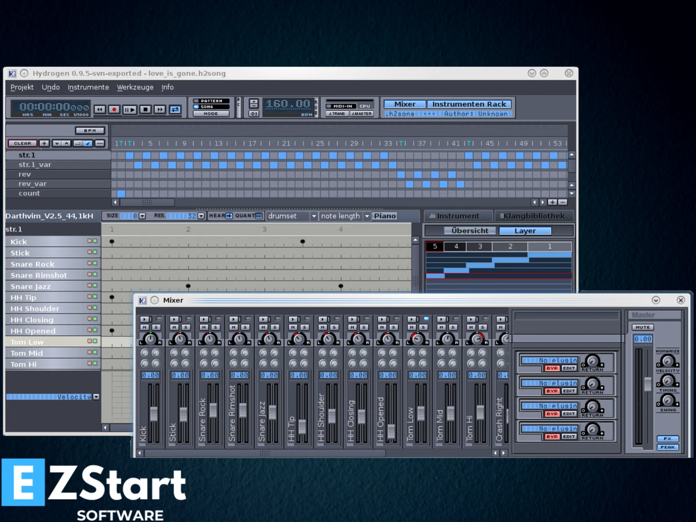Show the Instrumenten Rack
The height and width of the screenshot is (522, 696).
[470, 104]
